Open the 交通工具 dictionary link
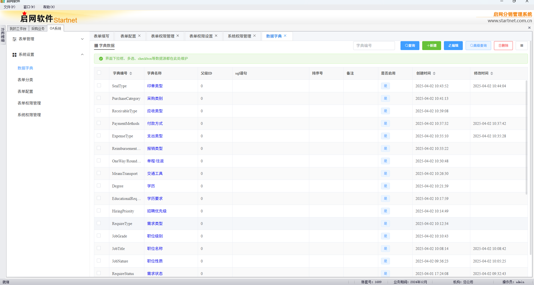 (155, 174)
